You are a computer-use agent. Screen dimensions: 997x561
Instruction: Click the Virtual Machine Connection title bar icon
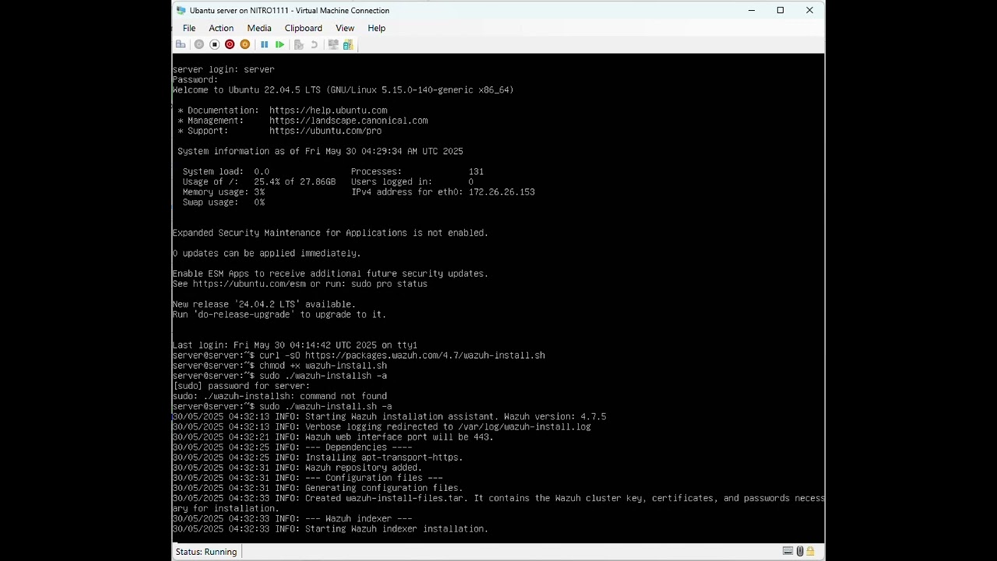[x=181, y=10]
